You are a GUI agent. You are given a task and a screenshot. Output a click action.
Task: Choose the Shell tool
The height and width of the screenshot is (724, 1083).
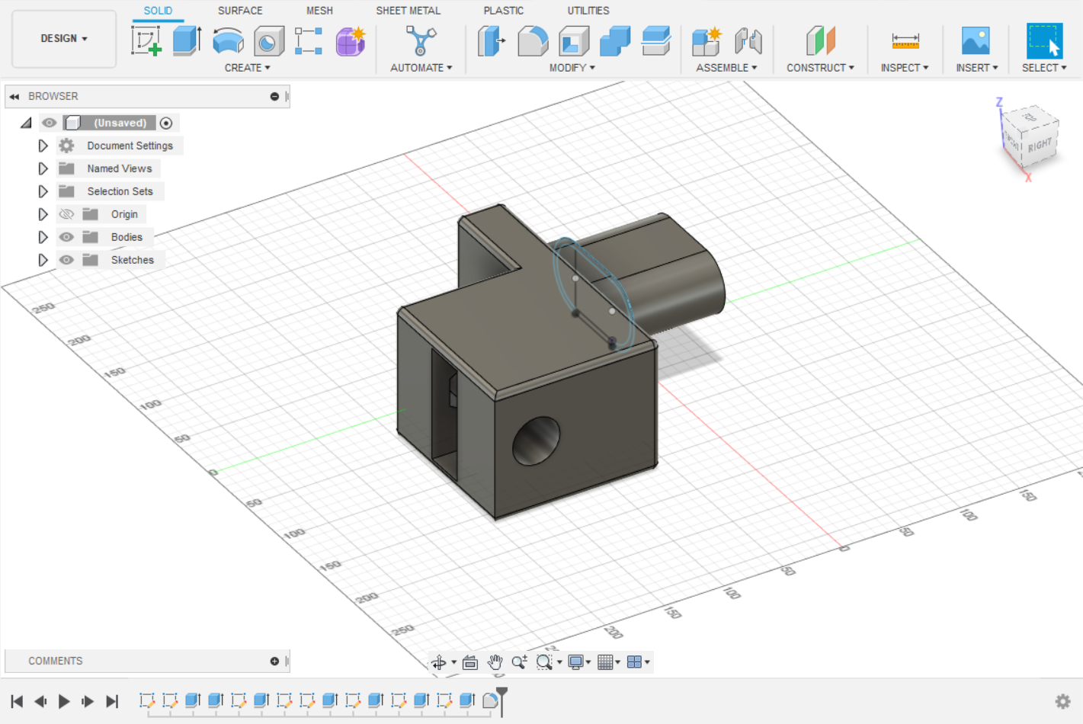[x=574, y=41]
